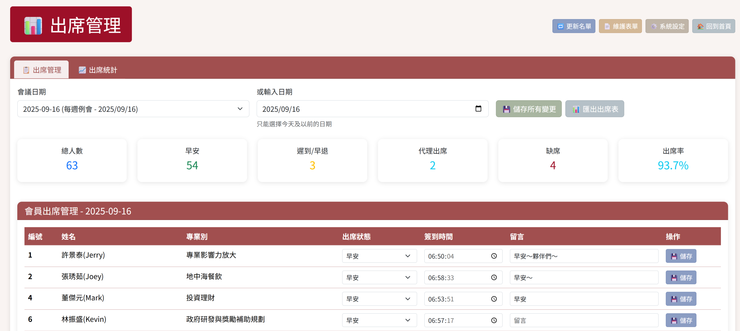Click the 匯出出席表 export button
This screenshot has width=740, height=331.
tap(595, 109)
